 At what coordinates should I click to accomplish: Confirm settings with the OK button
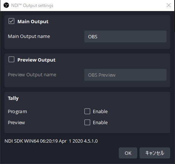pyautogui.click(x=128, y=153)
